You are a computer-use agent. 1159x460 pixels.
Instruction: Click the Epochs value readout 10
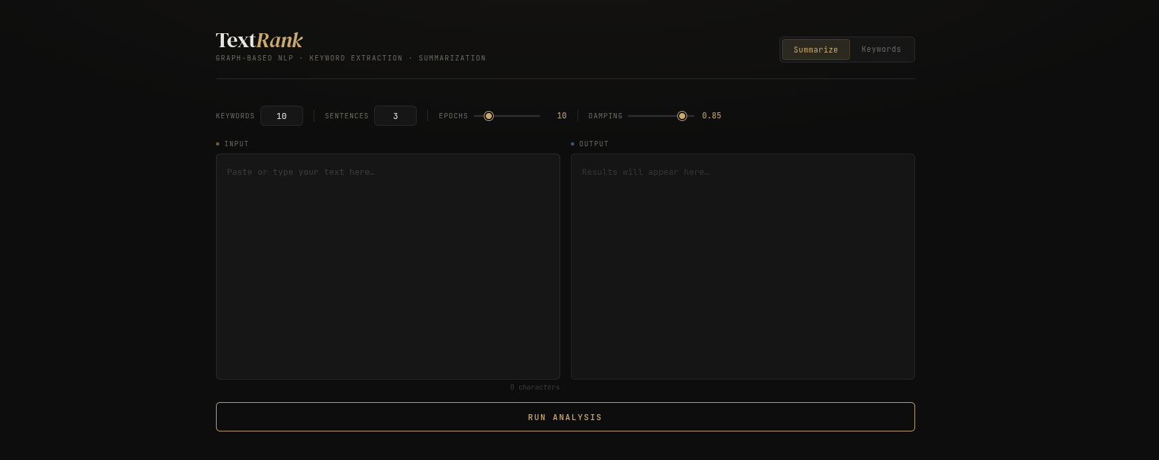click(562, 116)
